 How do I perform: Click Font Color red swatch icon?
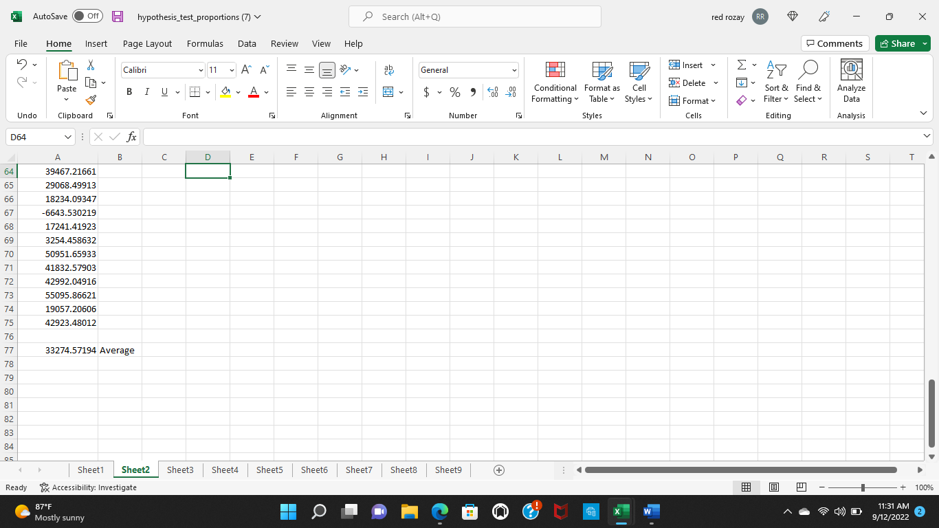(x=253, y=92)
